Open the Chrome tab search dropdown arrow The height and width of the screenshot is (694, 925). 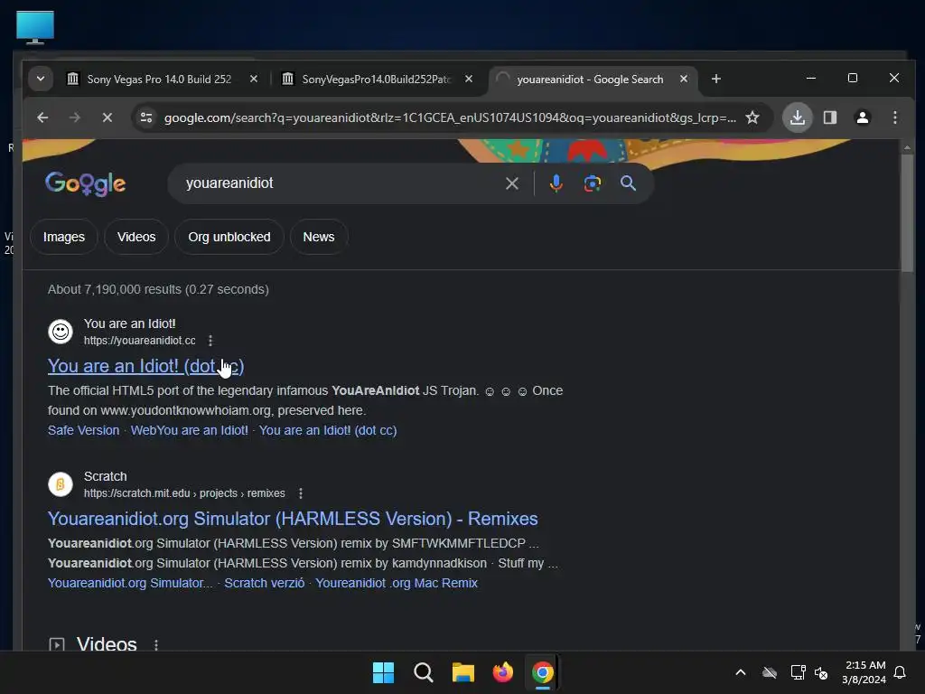point(41,79)
